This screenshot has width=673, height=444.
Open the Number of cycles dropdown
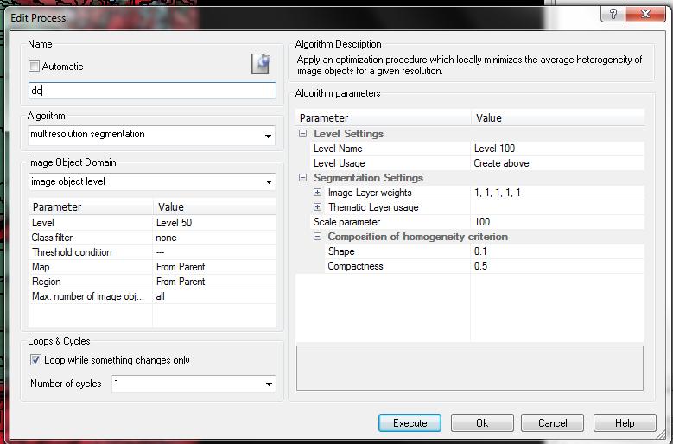(269, 384)
